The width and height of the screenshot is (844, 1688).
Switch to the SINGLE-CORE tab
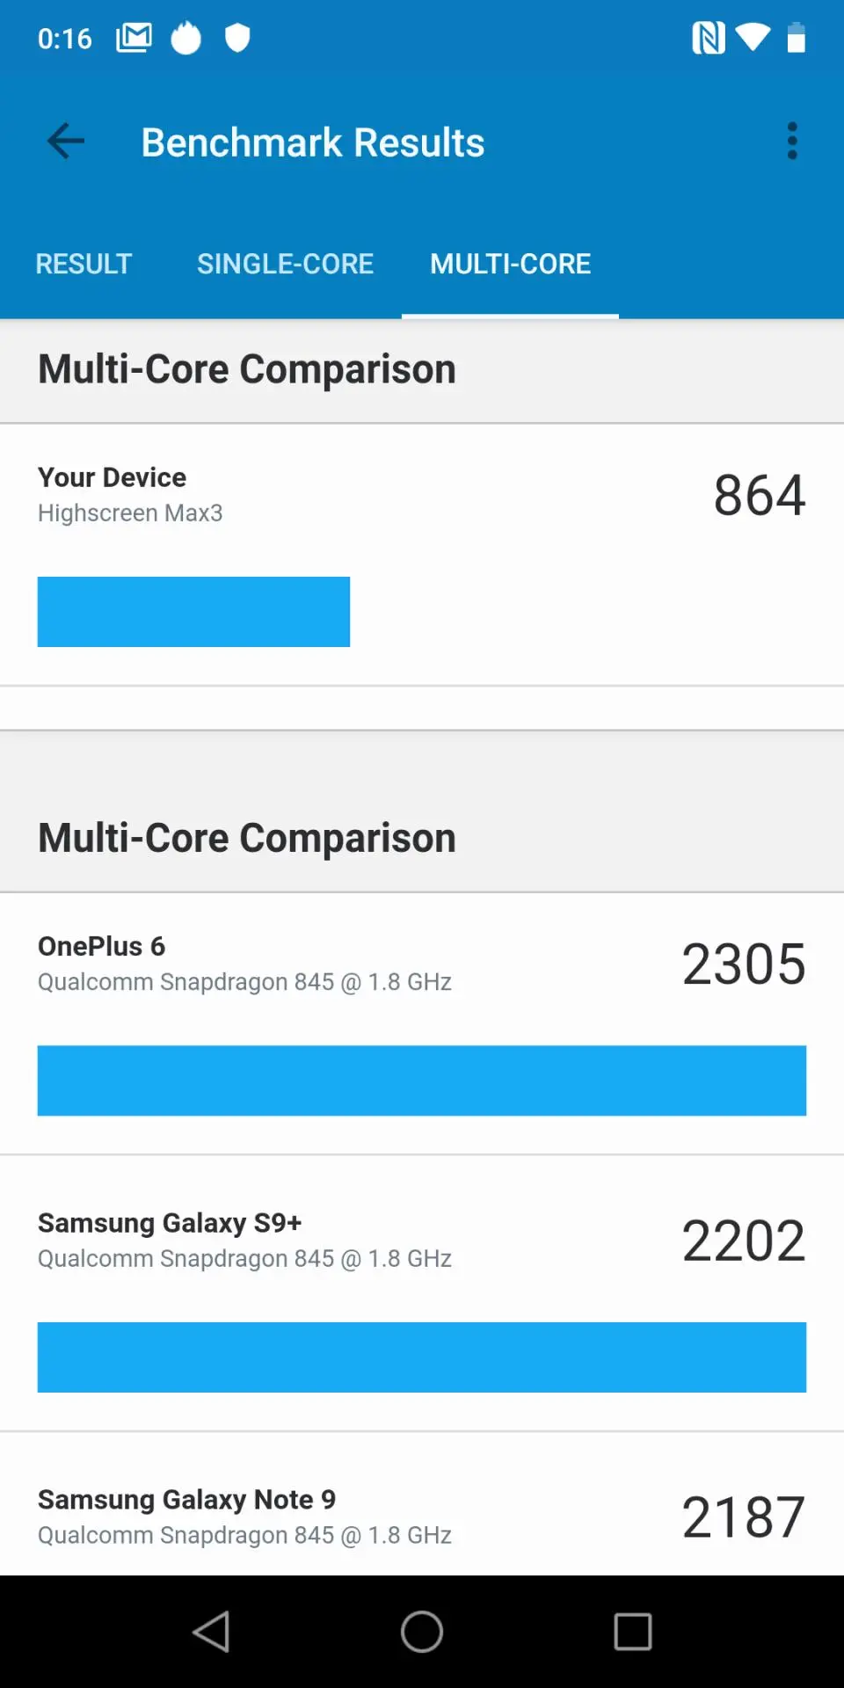click(285, 264)
